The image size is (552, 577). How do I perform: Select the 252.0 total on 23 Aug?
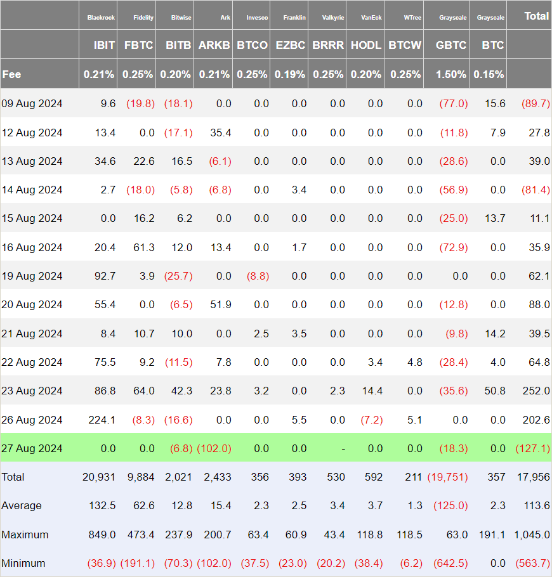pos(536,391)
